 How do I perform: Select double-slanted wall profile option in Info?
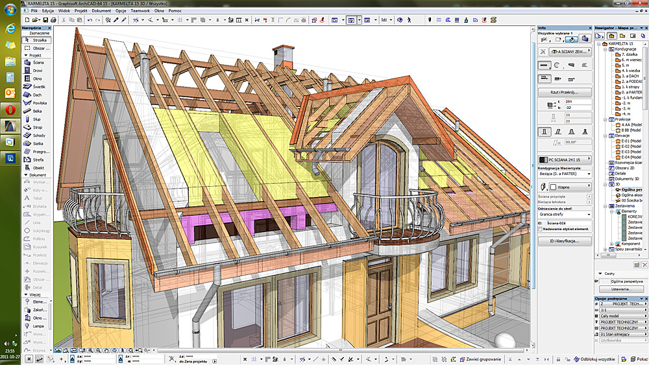(x=571, y=132)
